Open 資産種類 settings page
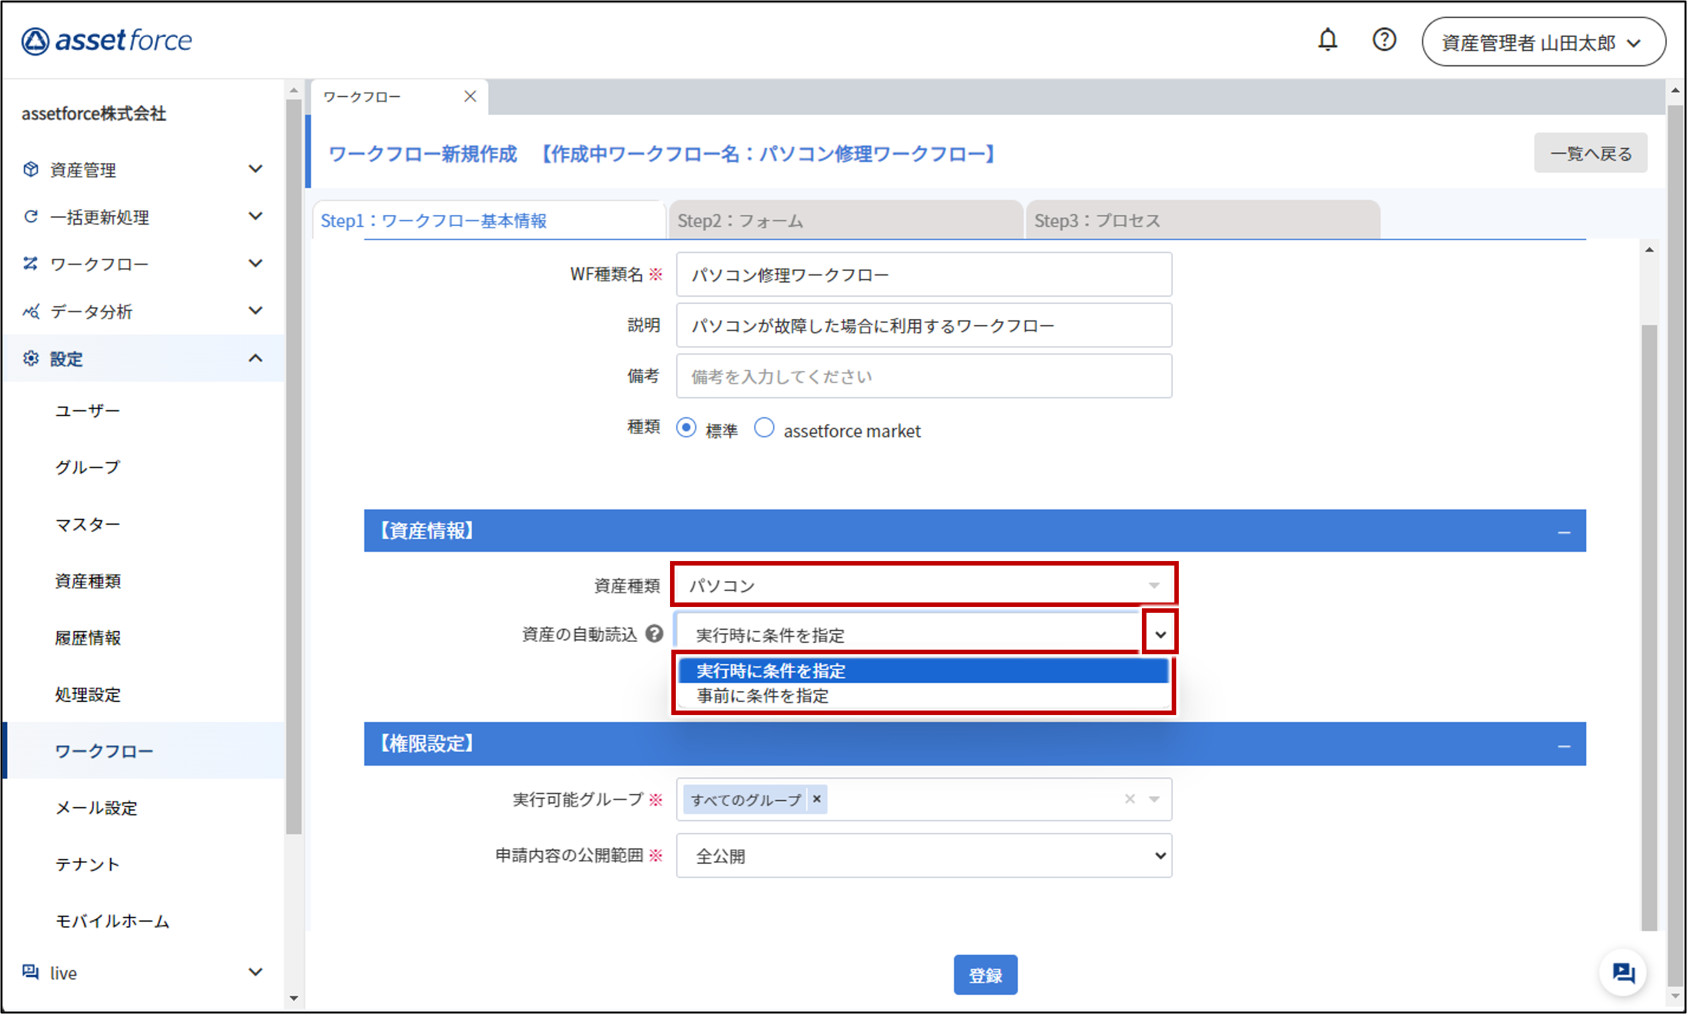Screen dimensions: 1687x1014 pos(87,581)
